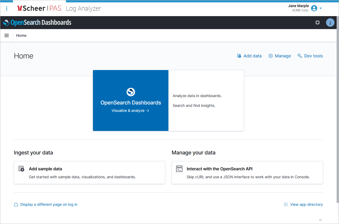Click the Scheer PAS logo
The image size is (339, 224).
coord(39,8)
